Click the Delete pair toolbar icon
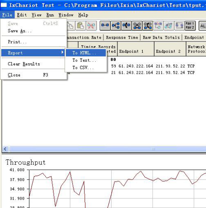The image size is (206, 208). click(91, 26)
